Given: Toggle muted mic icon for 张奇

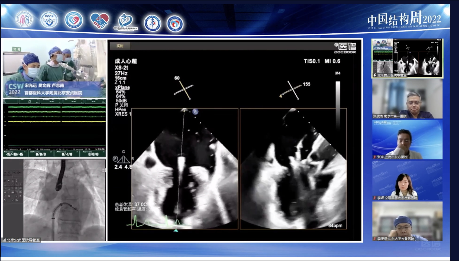Looking at the screenshot, I should [x=375, y=157].
